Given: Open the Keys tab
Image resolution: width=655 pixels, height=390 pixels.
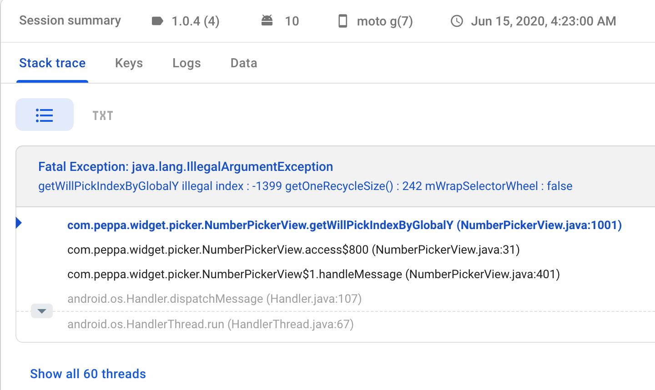Looking at the screenshot, I should [x=129, y=63].
